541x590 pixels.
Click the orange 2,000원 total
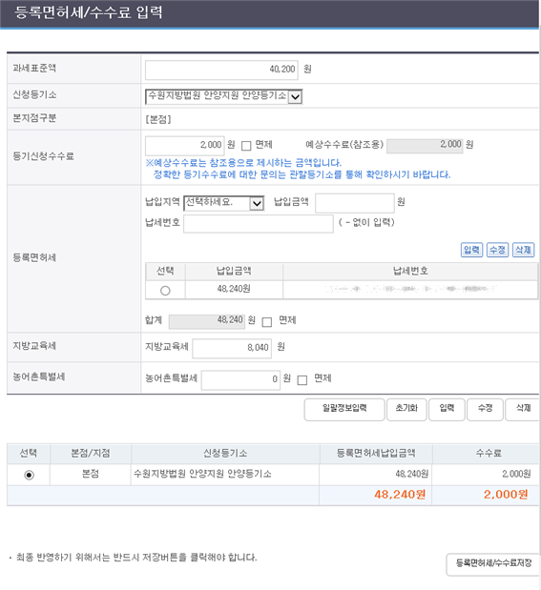point(506,495)
